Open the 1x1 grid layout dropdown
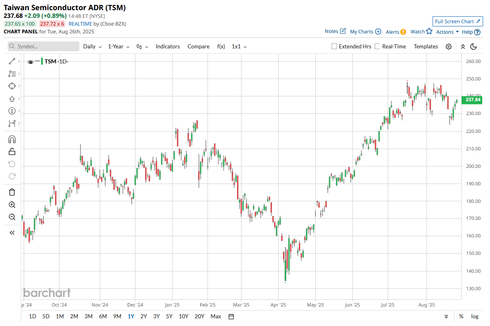490x326 pixels. click(239, 46)
